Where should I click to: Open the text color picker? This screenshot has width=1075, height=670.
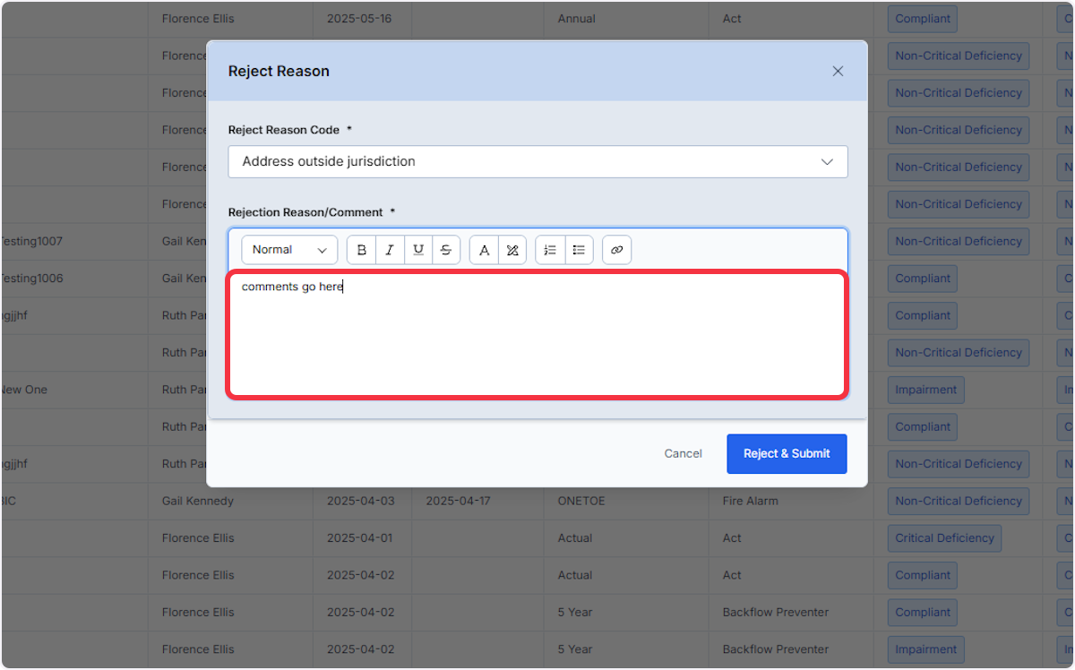[x=485, y=251]
